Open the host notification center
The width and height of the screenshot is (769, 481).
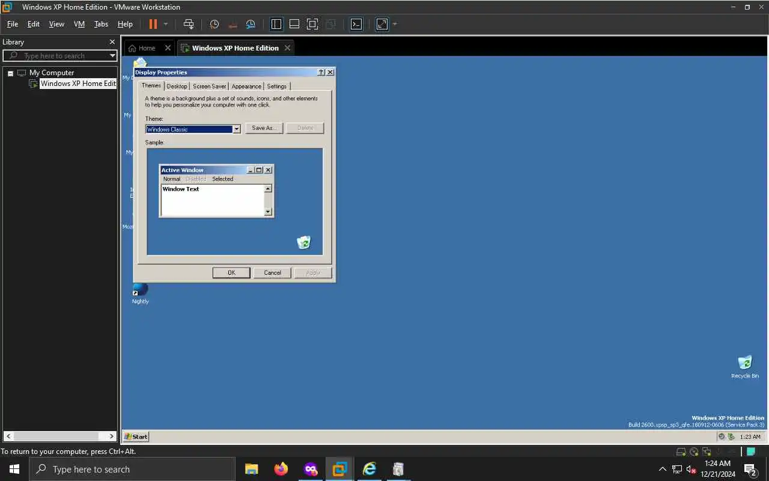pos(750,469)
